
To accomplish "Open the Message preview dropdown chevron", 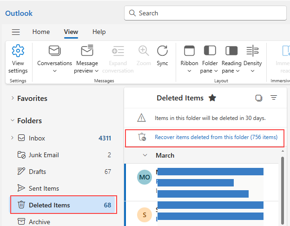I will point(97,71).
